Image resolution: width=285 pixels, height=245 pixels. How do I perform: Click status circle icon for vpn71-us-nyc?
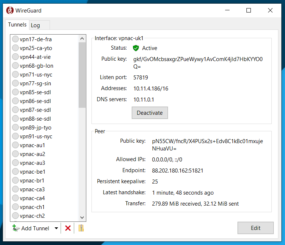(15, 74)
